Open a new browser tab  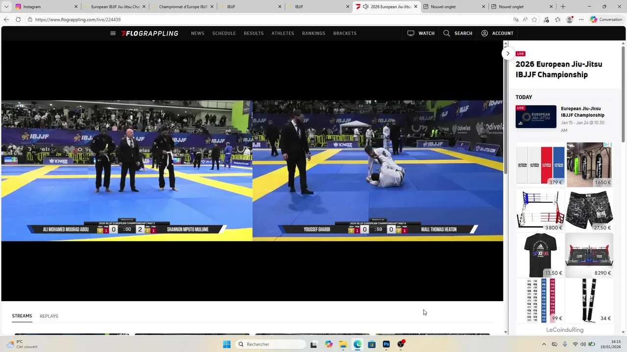(x=563, y=7)
